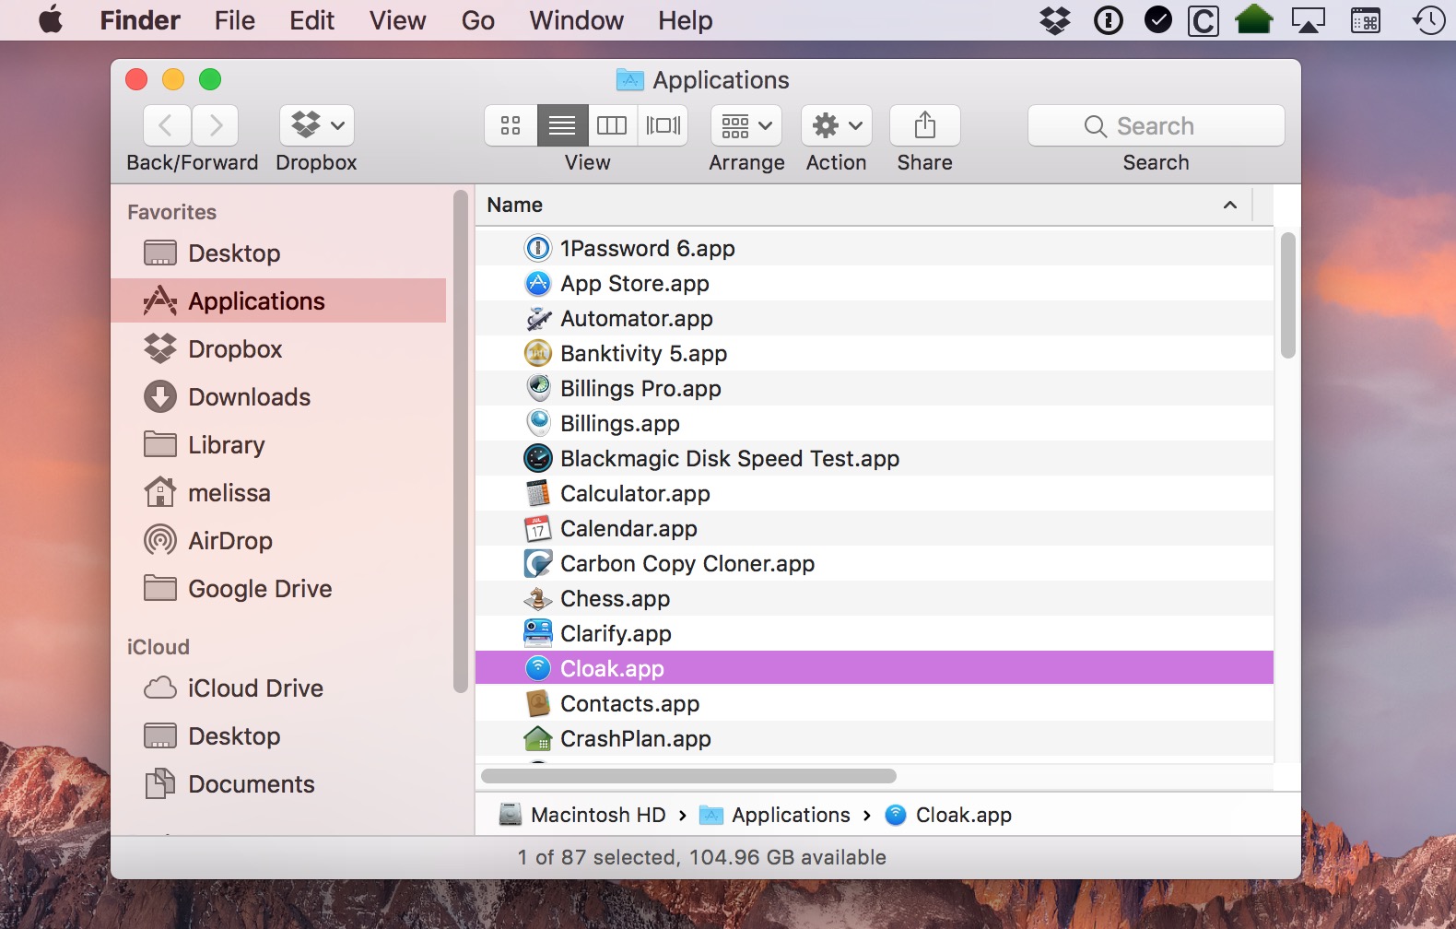Image resolution: width=1456 pixels, height=929 pixels.
Task: Switch to column view in the toolbar
Action: click(x=612, y=125)
